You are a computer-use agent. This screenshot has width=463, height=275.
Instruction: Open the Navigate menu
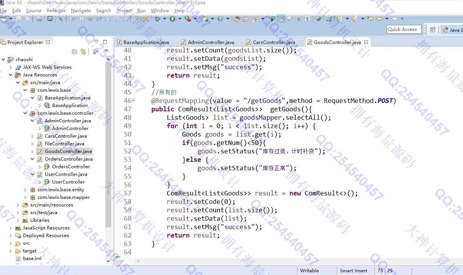(x=81, y=10)
